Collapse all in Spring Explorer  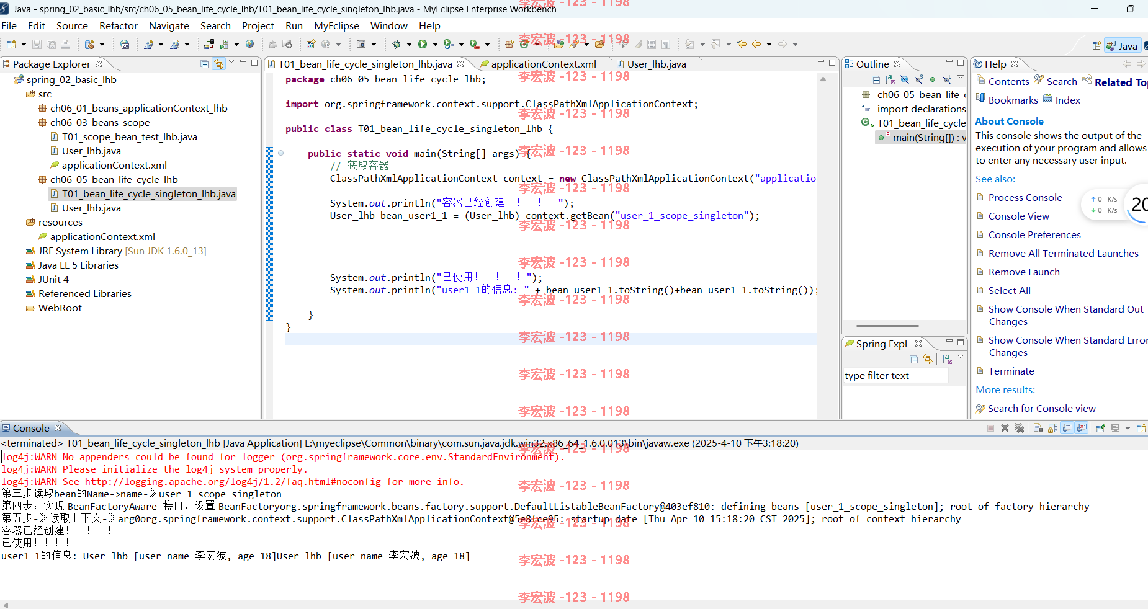pyautogui.click(x=913, y=359)
